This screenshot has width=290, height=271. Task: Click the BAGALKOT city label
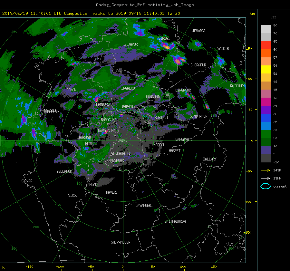(x=129, y=88)
